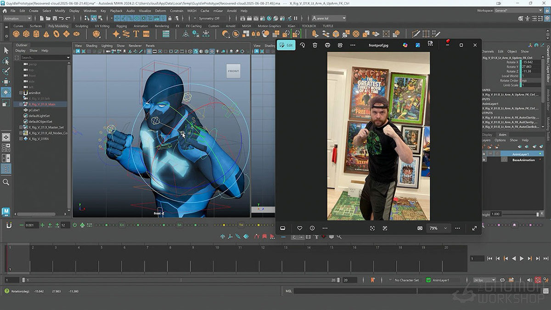Click the delete trash icon in the Photos window
The height and width of the screenshot is (310, 551).
315,45
